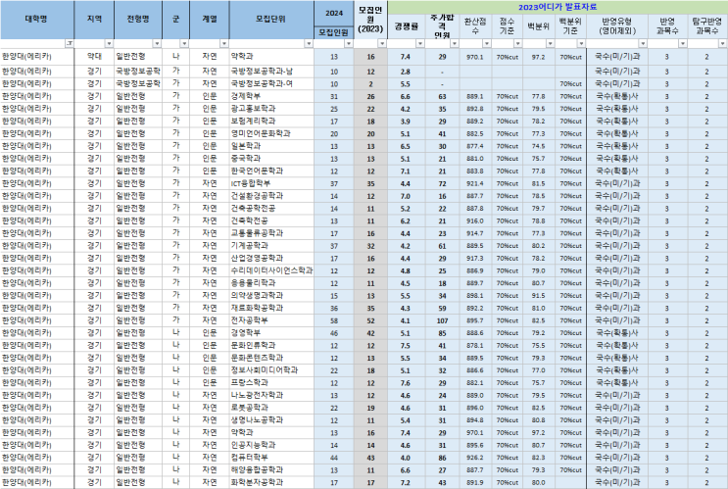728x489 pixels.
Task: Open the 2024 모집인원 filter dropdown
Action: [x=349, y=44]
